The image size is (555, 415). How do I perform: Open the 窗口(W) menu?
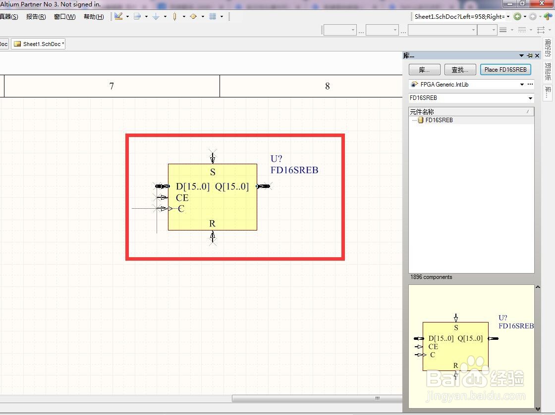(x=64, y=17)
